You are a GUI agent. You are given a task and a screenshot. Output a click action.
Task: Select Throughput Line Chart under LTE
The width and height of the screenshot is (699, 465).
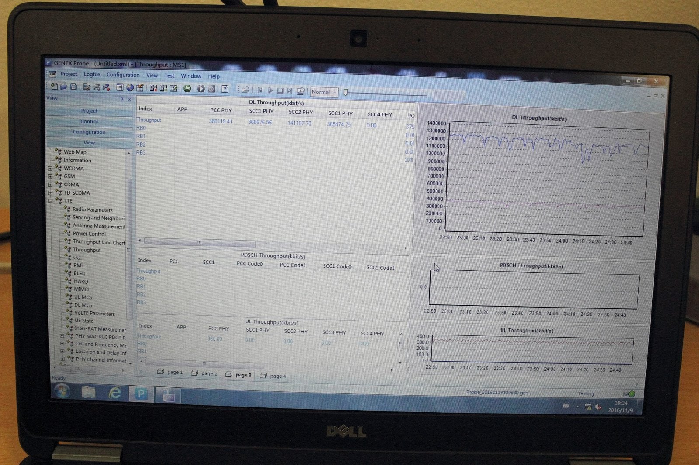(99, 242)
